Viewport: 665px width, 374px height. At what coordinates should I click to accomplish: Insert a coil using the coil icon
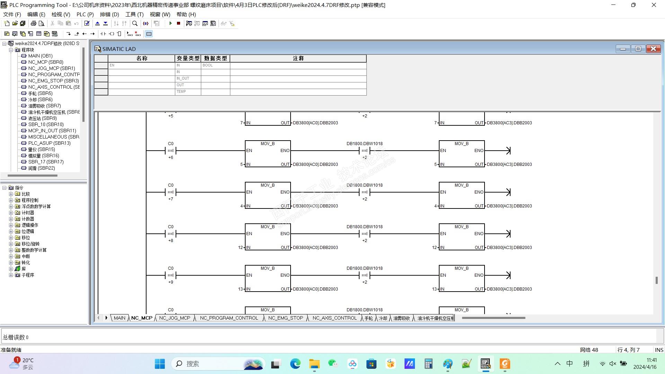(112, 34)
